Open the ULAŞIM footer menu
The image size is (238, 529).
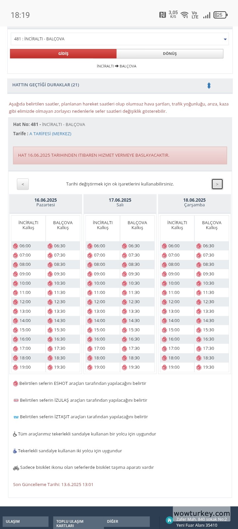click(x=25, y=521)
